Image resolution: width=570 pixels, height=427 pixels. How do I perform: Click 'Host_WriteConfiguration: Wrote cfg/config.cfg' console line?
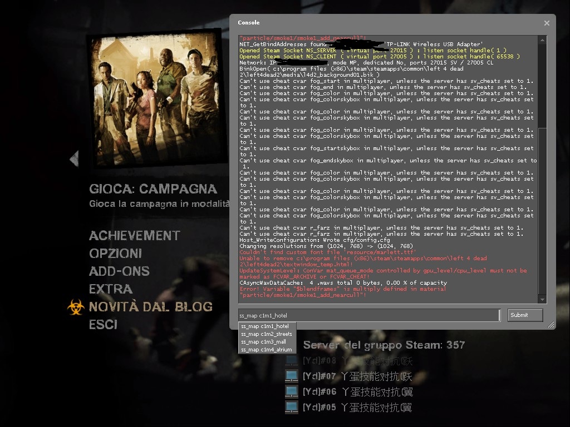coord(315,240)
